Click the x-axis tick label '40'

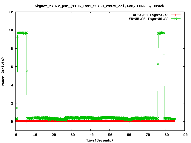(91, 135)
